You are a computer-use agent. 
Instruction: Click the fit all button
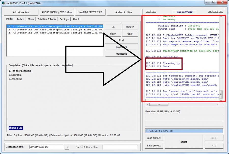click(122, 40)
